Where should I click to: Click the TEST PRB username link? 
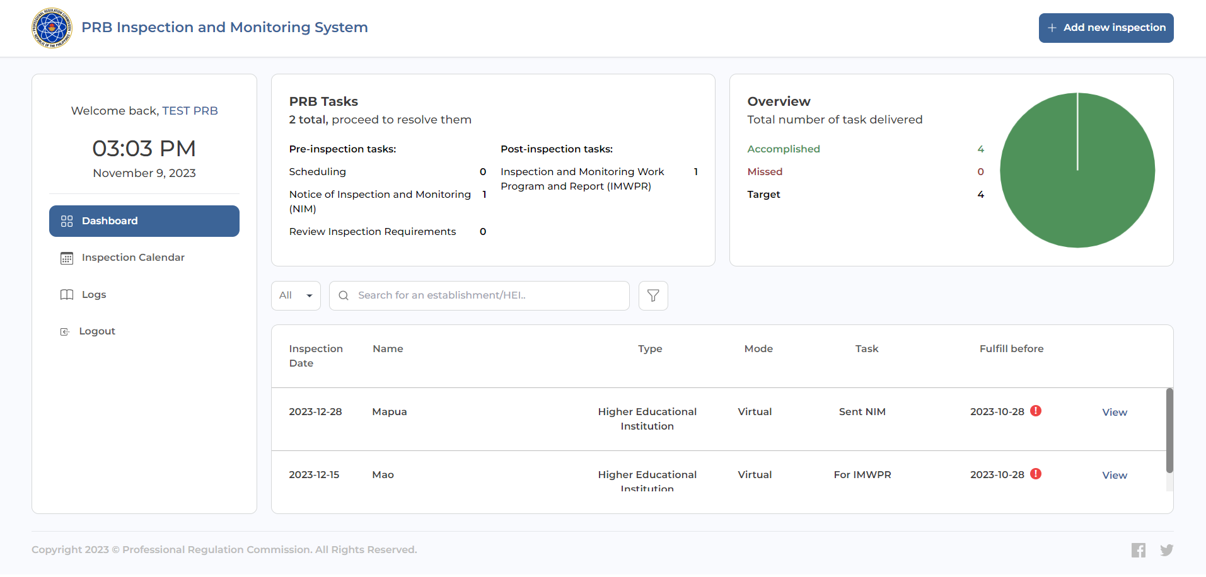(190, 111)
